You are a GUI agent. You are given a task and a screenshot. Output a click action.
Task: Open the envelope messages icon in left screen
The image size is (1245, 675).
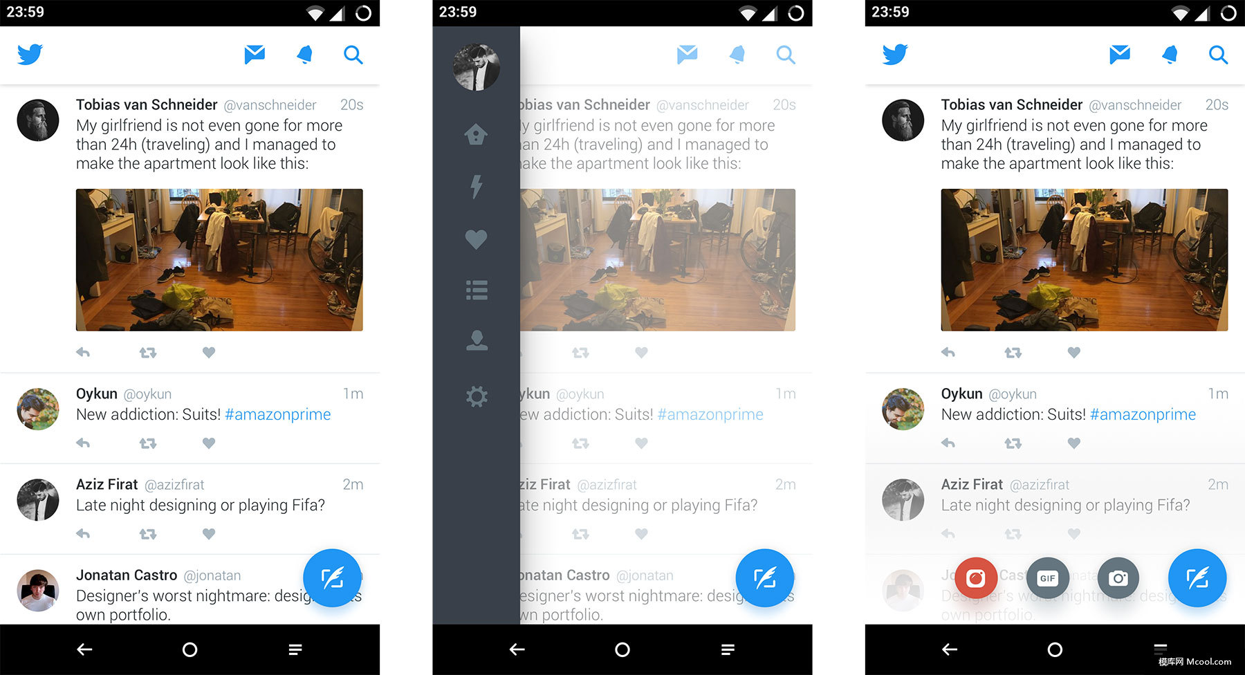[255, 54]
